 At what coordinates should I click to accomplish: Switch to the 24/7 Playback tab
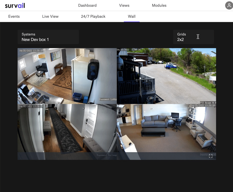point(93,16)
